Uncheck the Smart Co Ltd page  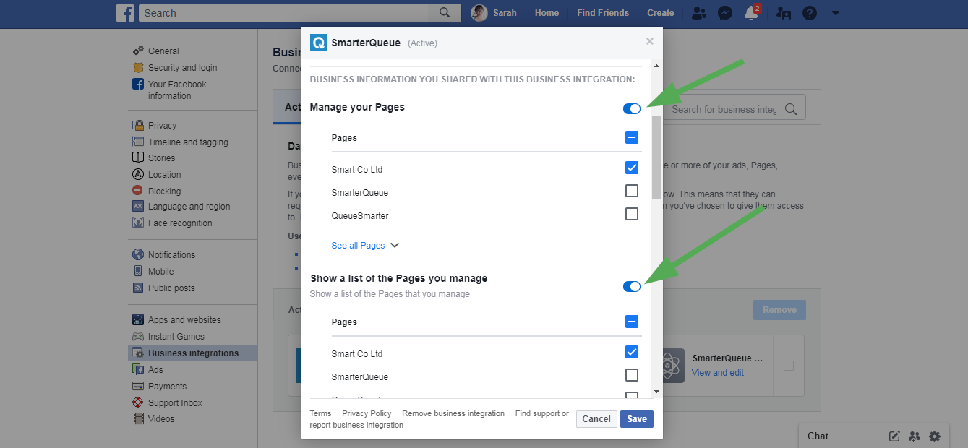[x=632, y=167]
